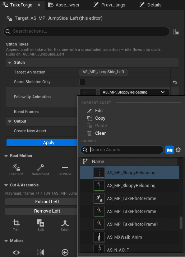Click the circled left arrow icon in Motion
This screenshot has height=257, width=185.
tap(65, 252)
